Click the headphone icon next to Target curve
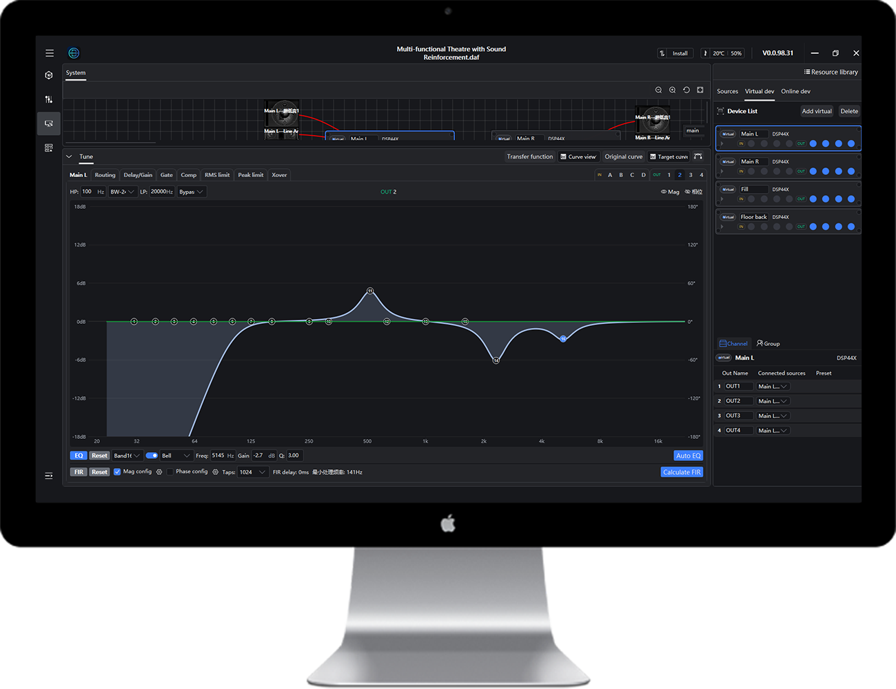 pyautogui.click(x=698, y=156)
